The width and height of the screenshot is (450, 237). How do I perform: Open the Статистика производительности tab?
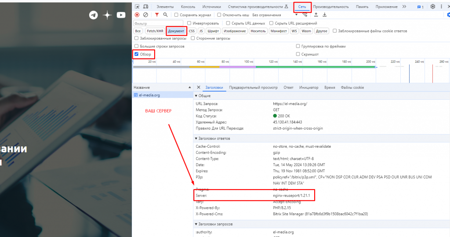pos(258,7)
